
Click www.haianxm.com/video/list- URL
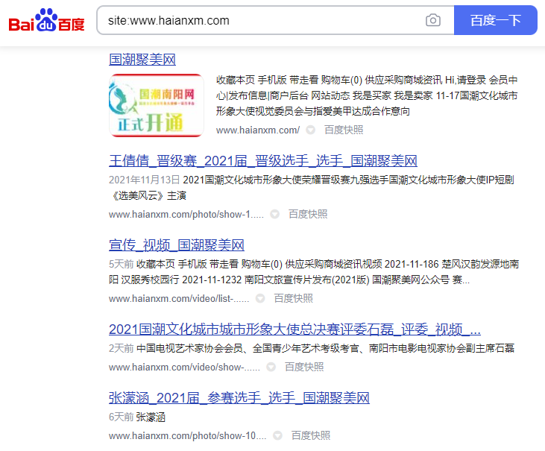point(179,298)
